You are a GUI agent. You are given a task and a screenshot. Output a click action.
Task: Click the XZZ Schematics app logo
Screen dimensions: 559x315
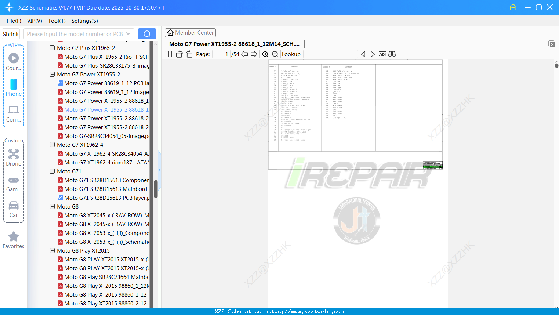[9, 7]
